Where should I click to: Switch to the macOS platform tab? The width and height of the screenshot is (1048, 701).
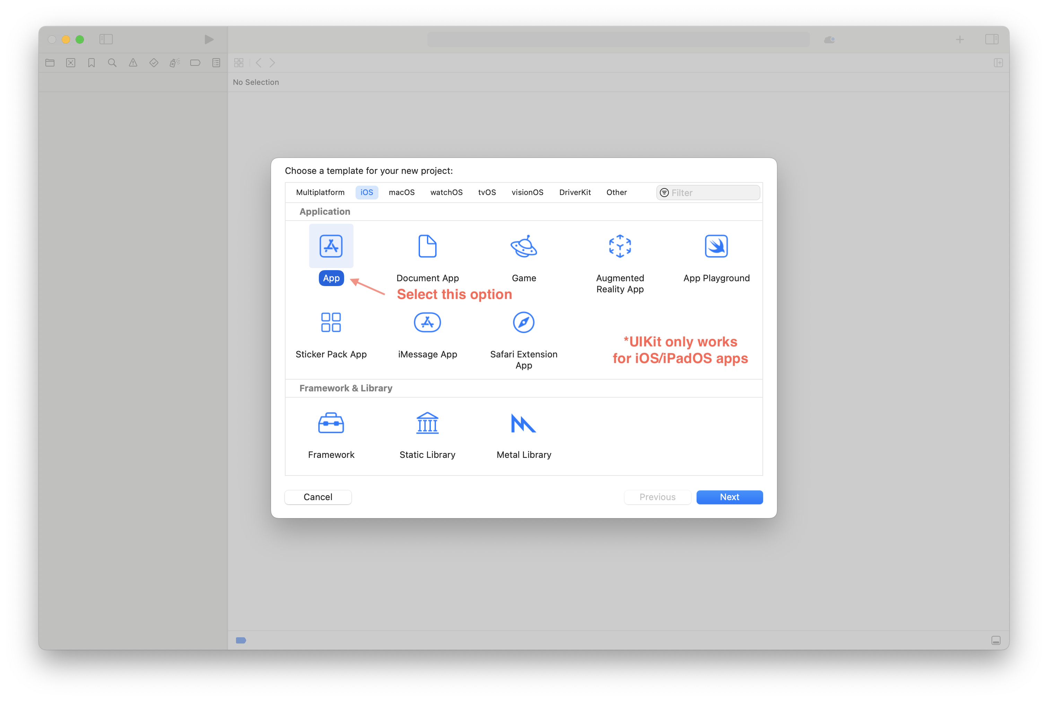401,192
